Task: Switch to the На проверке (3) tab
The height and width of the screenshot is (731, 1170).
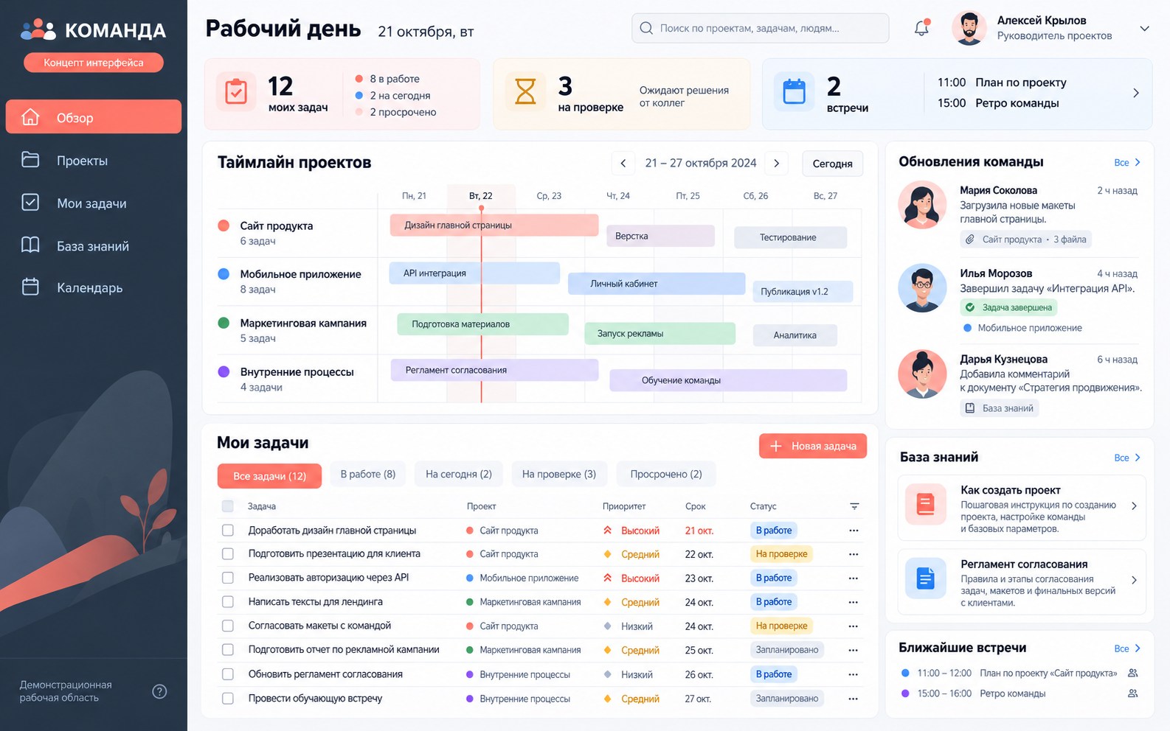Action: tap(559, 474)
